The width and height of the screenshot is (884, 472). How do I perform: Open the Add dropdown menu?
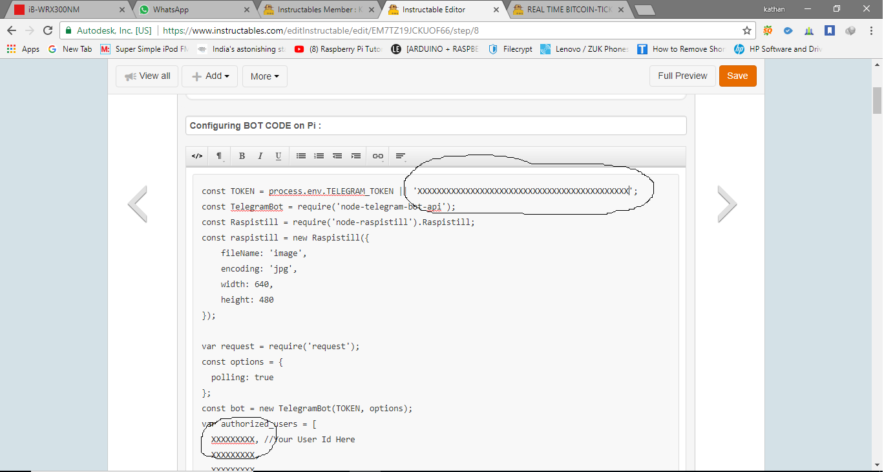click(210, 76)
